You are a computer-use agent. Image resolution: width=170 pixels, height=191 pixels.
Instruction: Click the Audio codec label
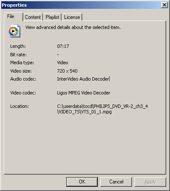23,79
